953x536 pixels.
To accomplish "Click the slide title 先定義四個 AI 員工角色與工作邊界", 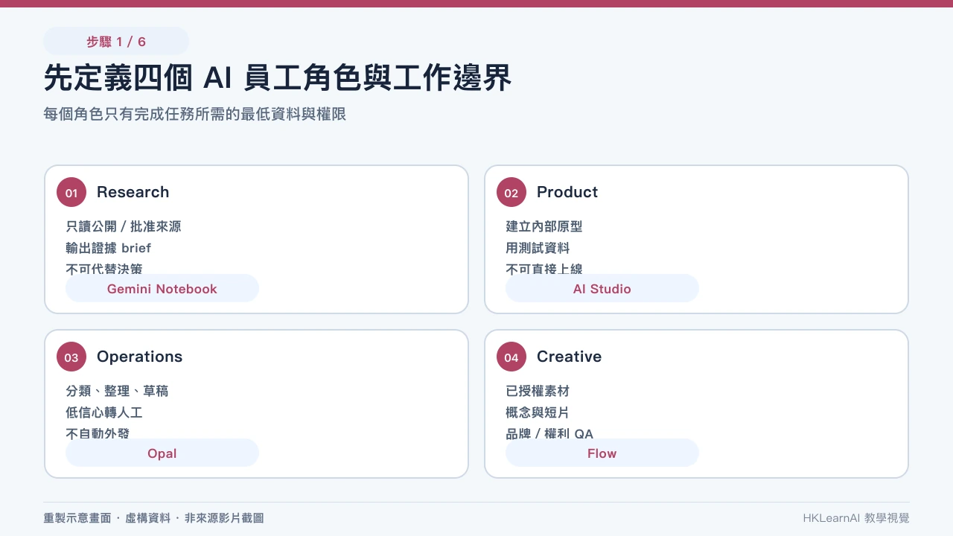I will [x=278, y=78].
